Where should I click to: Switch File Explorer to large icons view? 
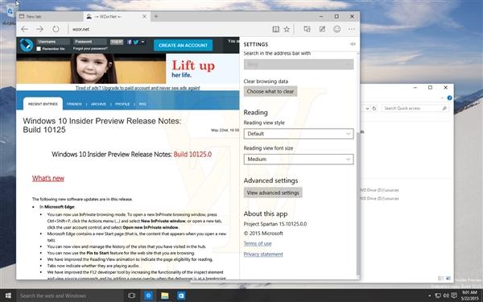pyautogui.click(x=448, y=278)
